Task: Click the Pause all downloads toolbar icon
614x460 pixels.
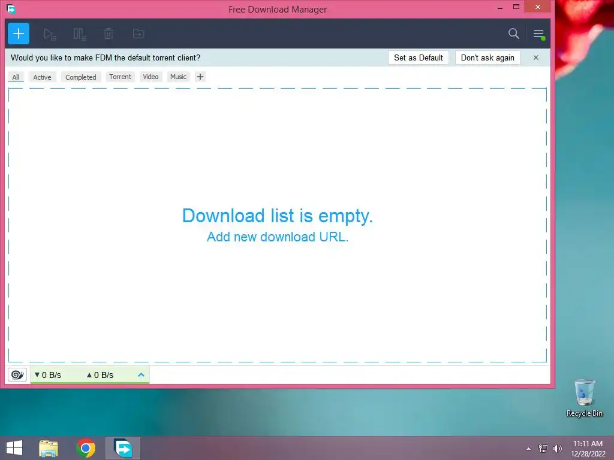Action: tap(80, 34)
